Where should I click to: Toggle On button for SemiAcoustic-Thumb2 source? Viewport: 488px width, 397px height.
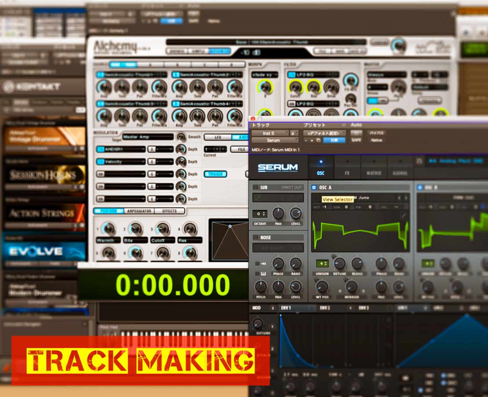coord(176,75)
